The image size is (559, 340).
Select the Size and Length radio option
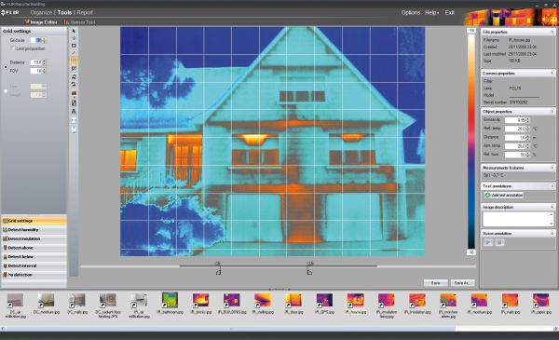click(6, 91)
